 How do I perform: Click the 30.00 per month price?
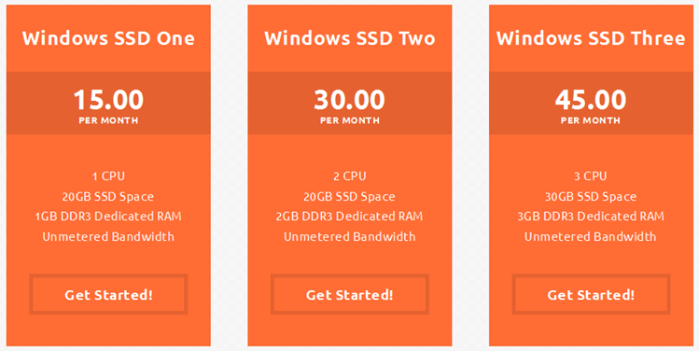tap(349, 105)
